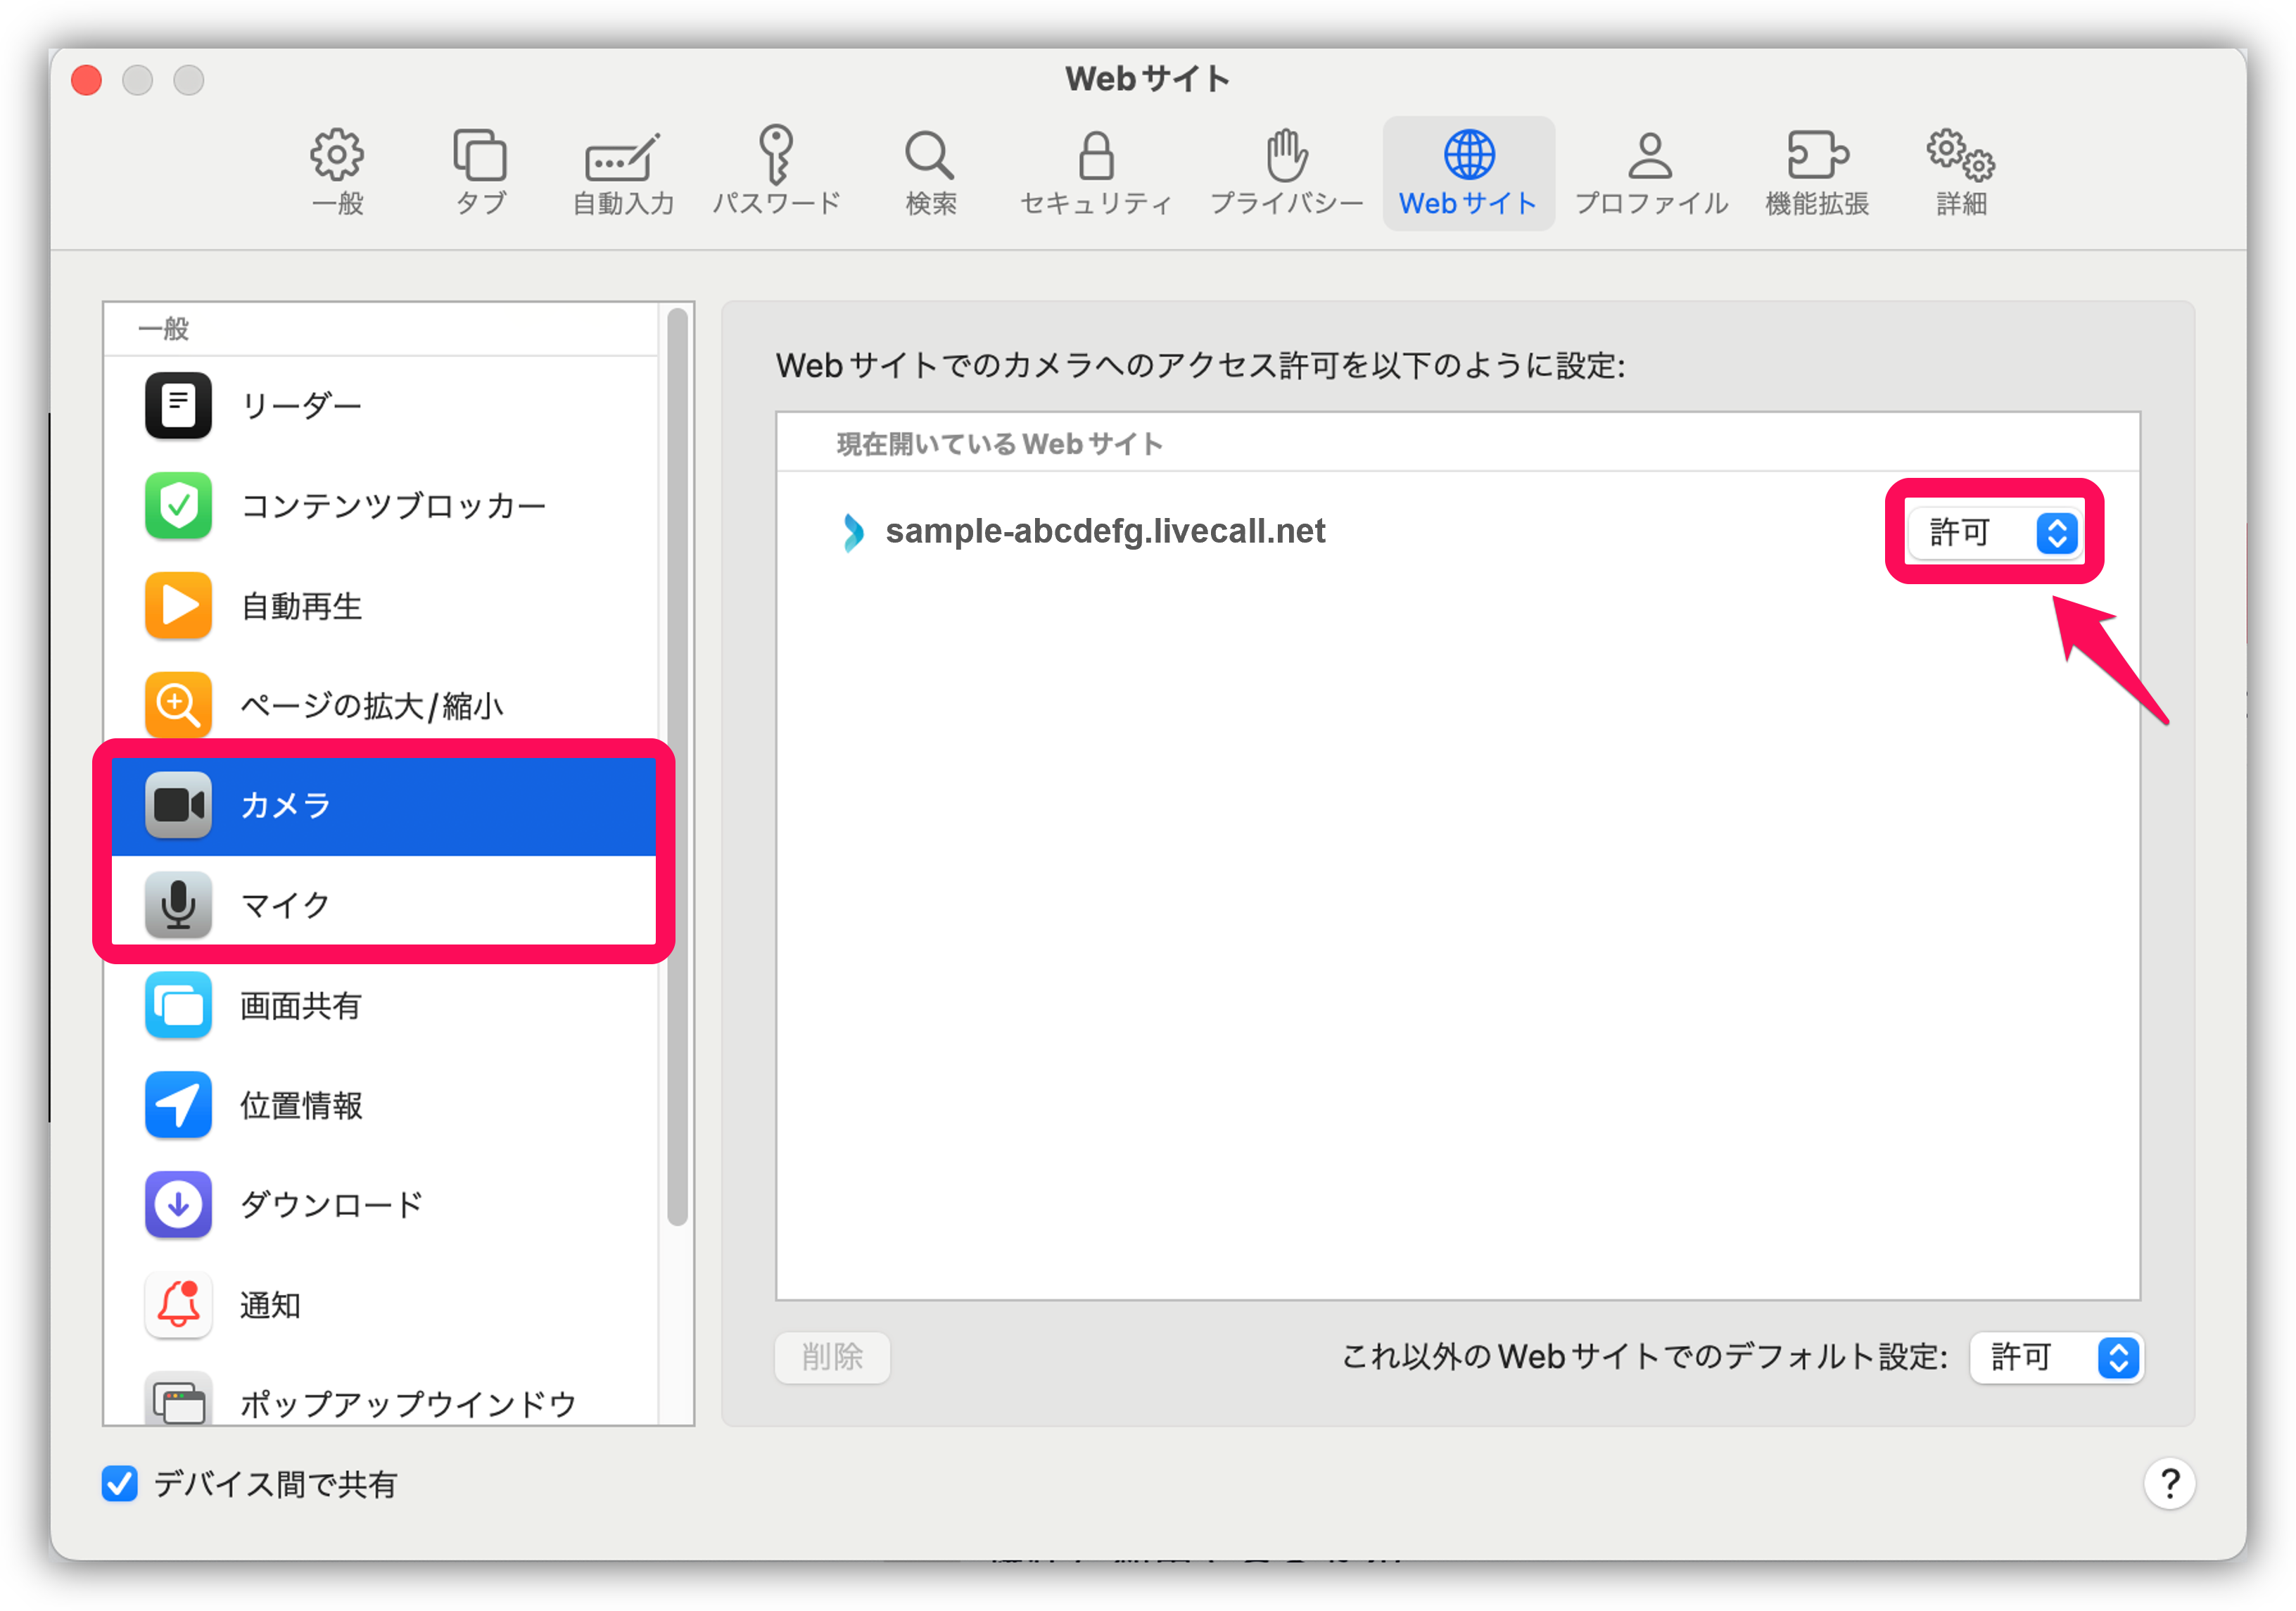
Task: Change permission dropdown for sample-abcdefg.livecall.net
Action: tap(1993, 533)
